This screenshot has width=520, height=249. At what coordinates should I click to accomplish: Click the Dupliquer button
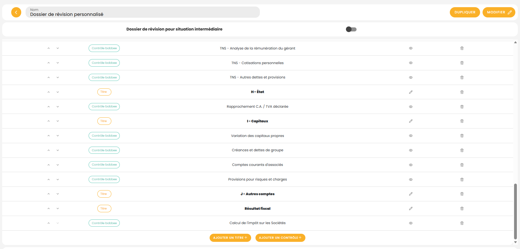465,12
